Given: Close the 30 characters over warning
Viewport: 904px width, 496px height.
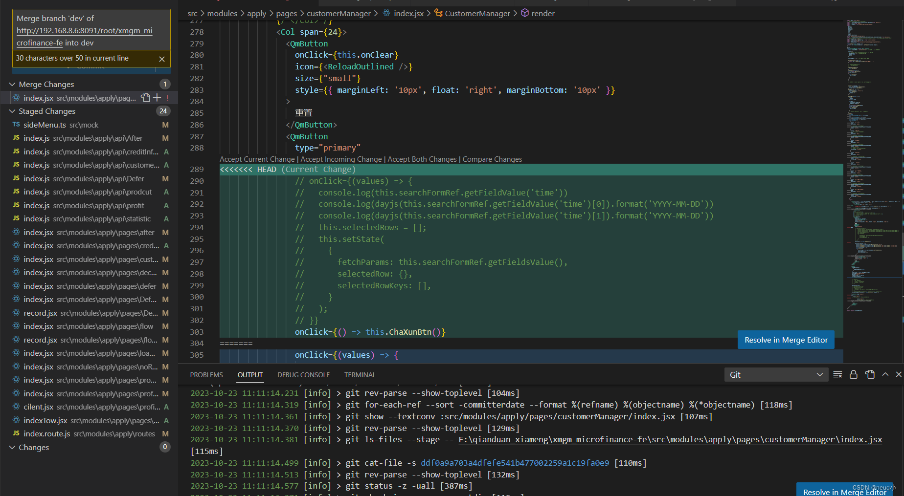Looking at the screenshot, I should pyautogui.click(x=162, y=59).
